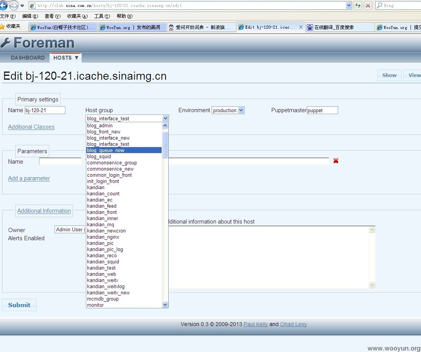
Task: Click the host group list scroll-down arrow
Action: point(165,304)
